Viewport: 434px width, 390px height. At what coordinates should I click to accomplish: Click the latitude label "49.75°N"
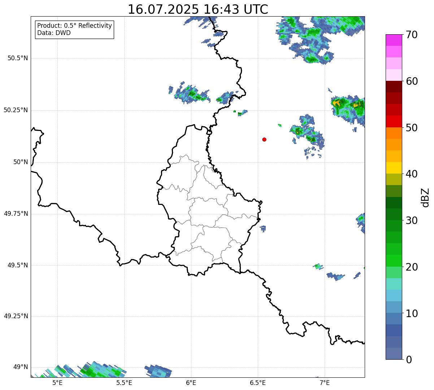point(16,214)
